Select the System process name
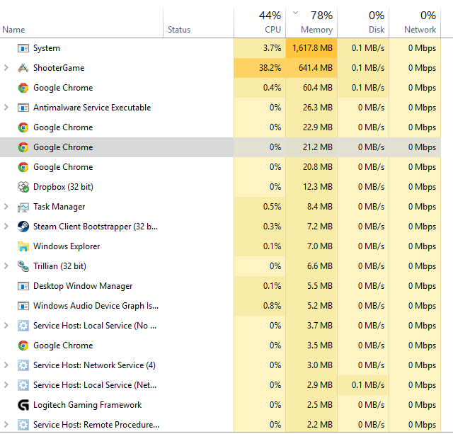 (47, 48)
